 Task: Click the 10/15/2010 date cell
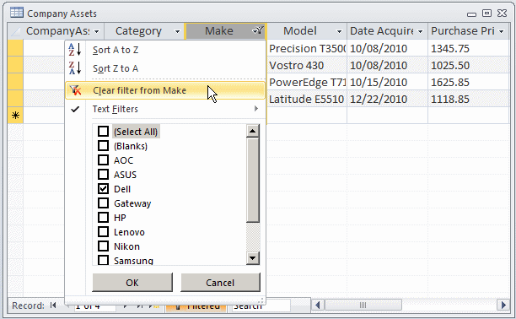[387, 82]
